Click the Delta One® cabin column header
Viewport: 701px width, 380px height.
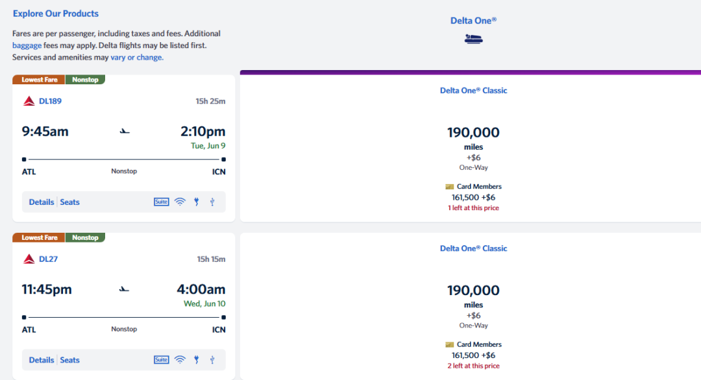coord(473,21)
